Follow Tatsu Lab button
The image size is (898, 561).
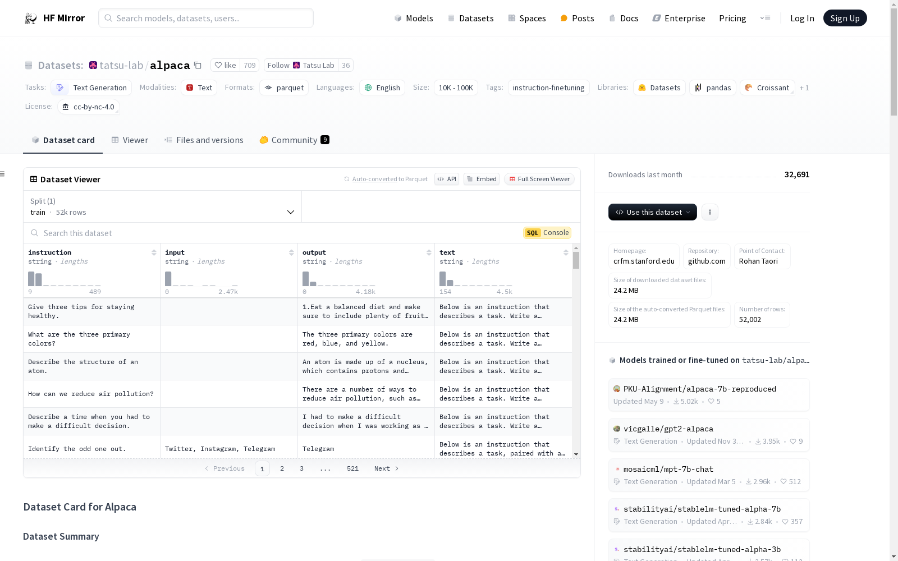pyautogui.click(x=302, y=65)
